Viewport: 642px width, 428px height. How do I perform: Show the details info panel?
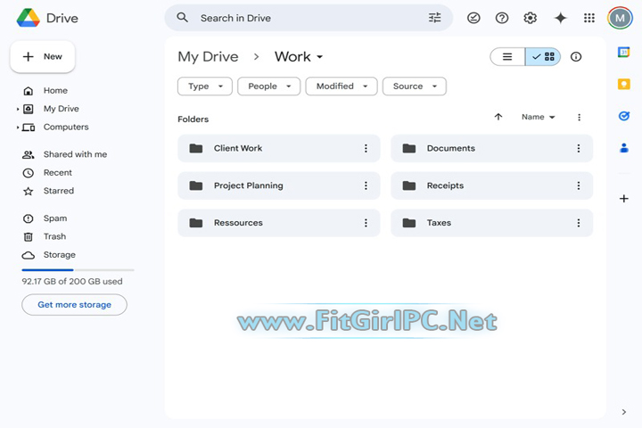coord(576,57)
